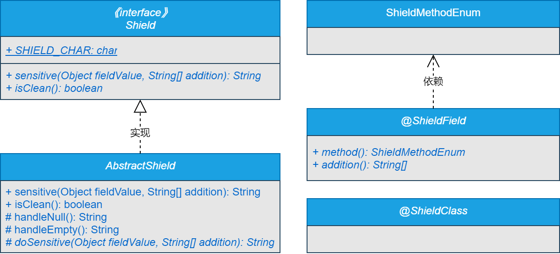The image size is (560, 254).
Task: Select the Shield interface title header
Action: (x=140, y=18)
